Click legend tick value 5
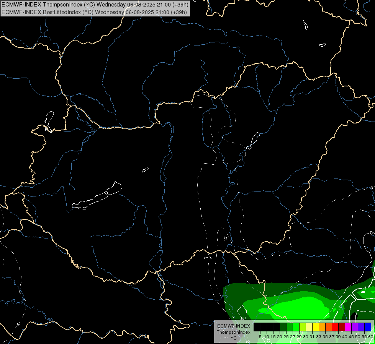 260,337
